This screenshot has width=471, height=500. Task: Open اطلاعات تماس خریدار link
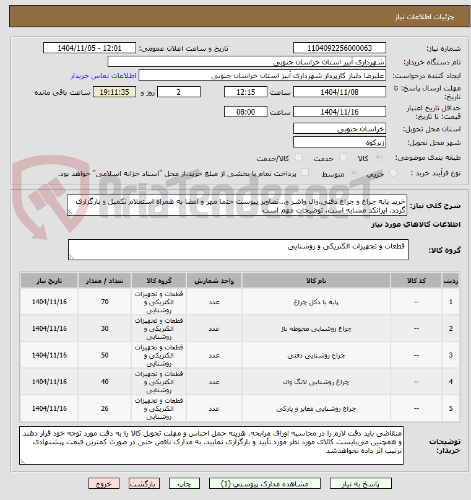[103, 76]
